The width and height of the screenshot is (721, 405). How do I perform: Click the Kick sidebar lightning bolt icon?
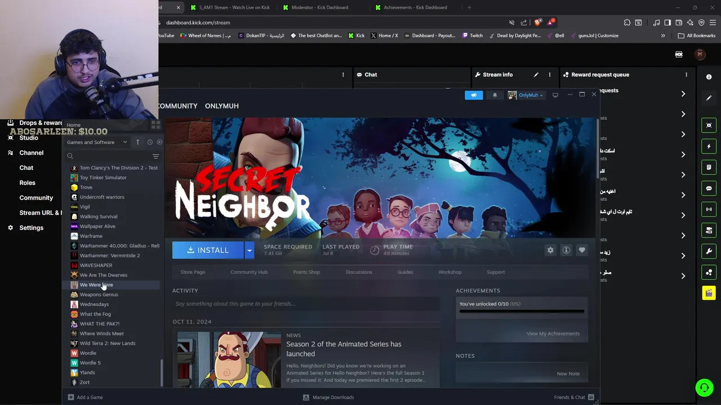tap(709, 146)
